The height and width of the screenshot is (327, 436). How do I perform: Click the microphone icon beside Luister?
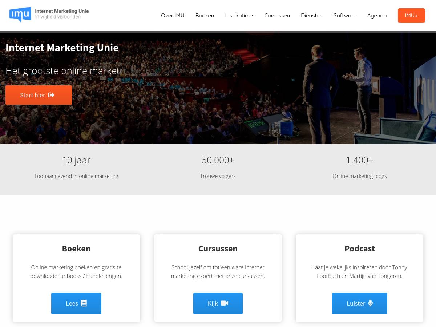pos(370,303)
